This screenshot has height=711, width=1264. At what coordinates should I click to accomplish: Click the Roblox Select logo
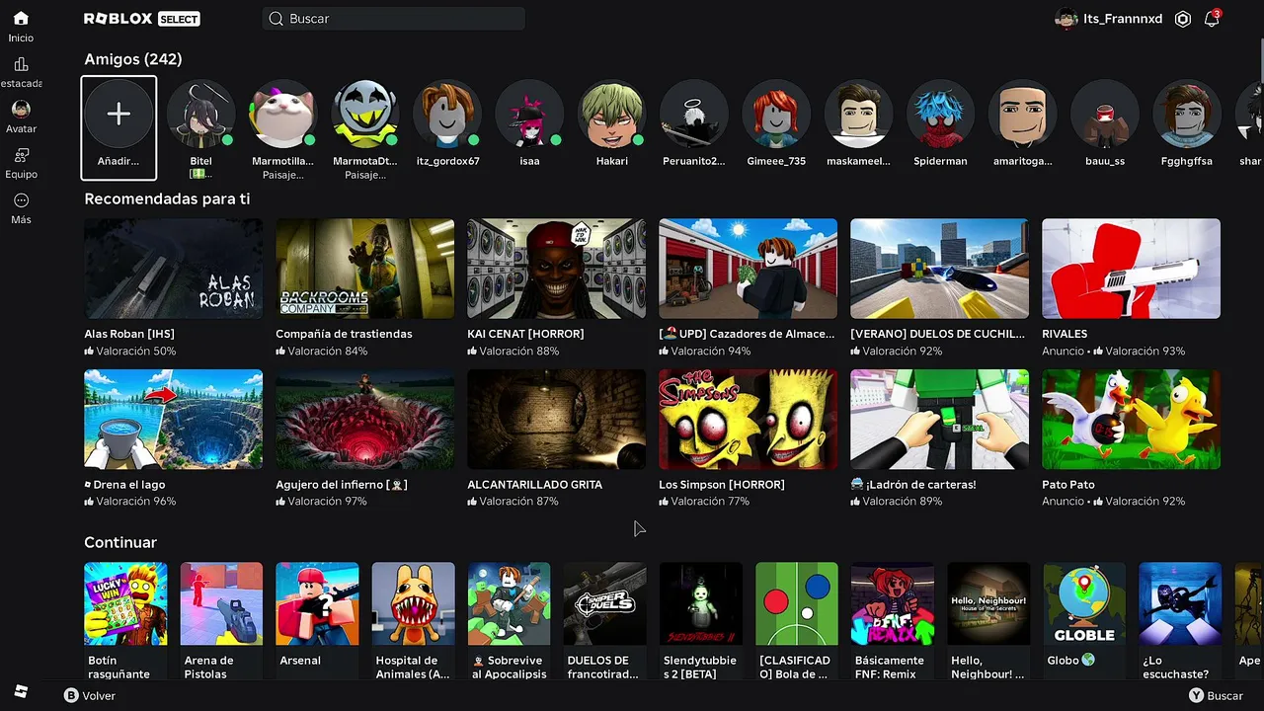click(142, 19)
